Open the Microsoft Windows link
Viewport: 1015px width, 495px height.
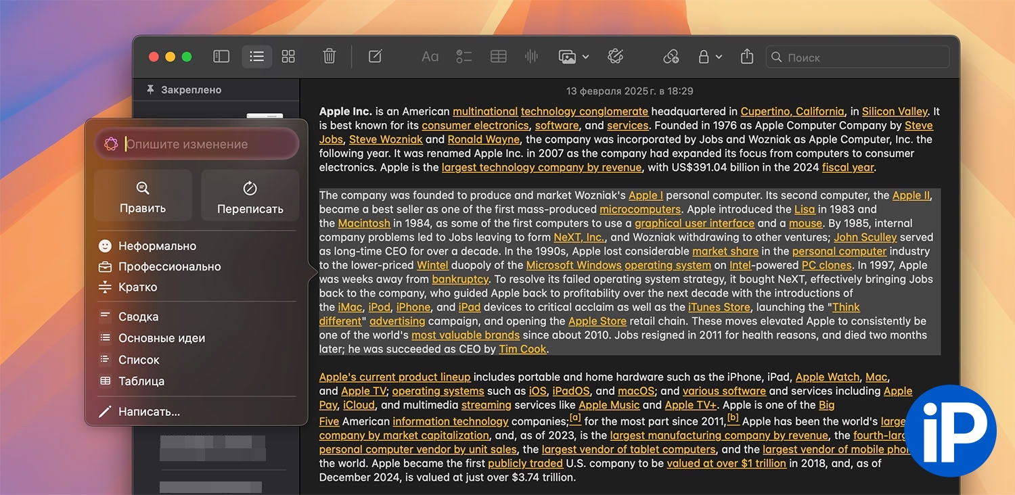(x=574, y=265)
